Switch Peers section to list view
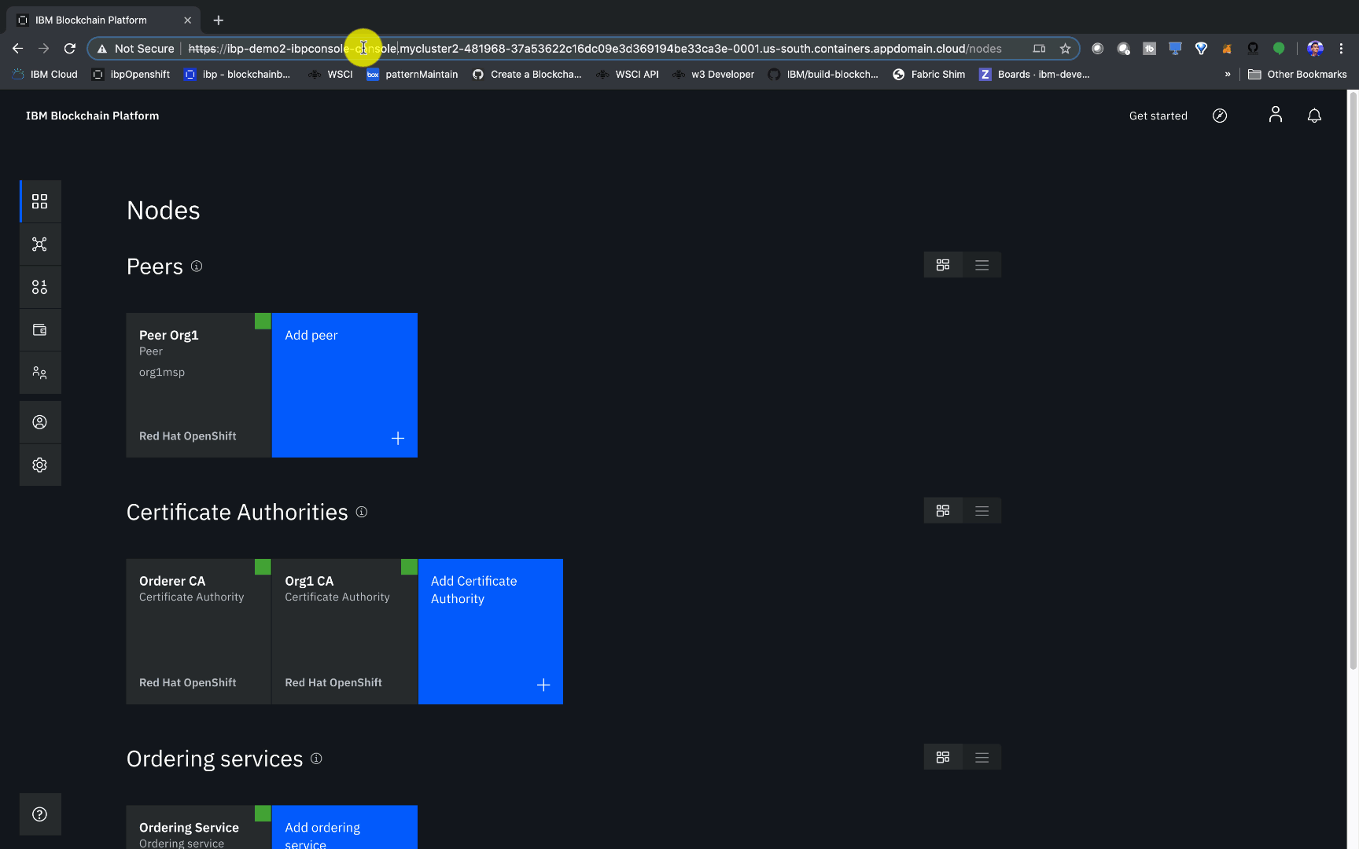The width and height of the screenshot is (1359, 849). (982, 265)
